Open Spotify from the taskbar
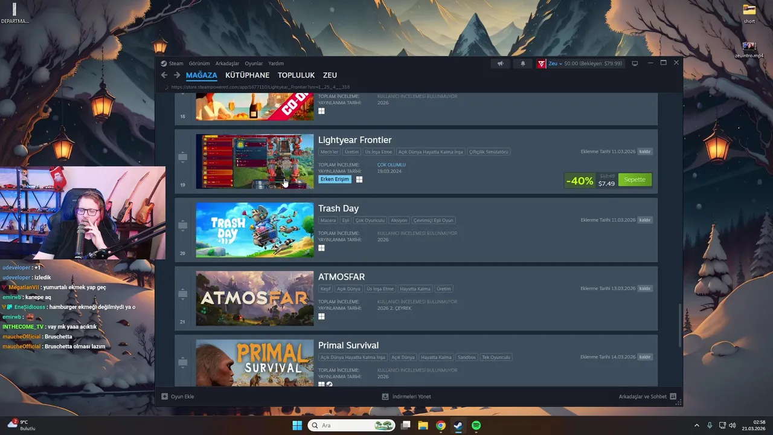773x435 pixels. pos(476,425)
